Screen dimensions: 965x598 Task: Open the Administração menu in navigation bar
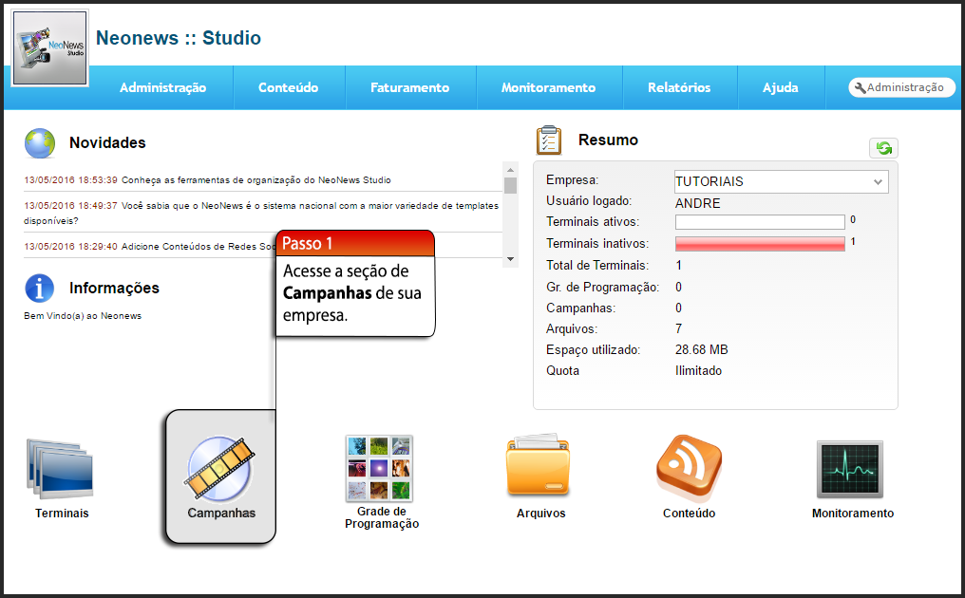(162, 87)
